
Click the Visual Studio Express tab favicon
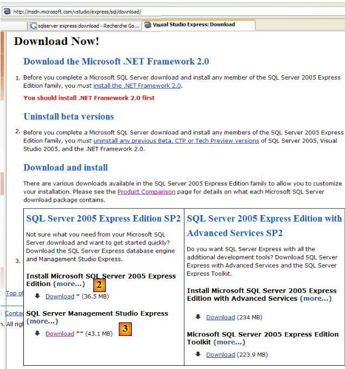(x=148, y=24)
